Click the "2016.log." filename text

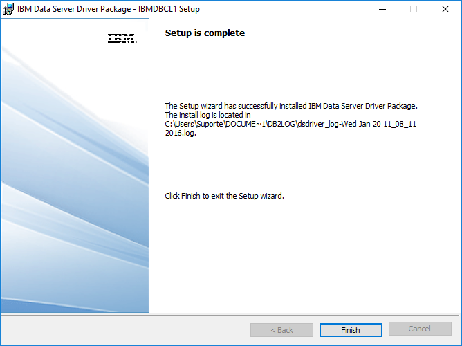pyautogui.click(x=181, y=133)
